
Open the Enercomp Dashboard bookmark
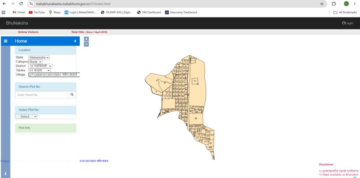pyautogui.click(x=181, y=12)
